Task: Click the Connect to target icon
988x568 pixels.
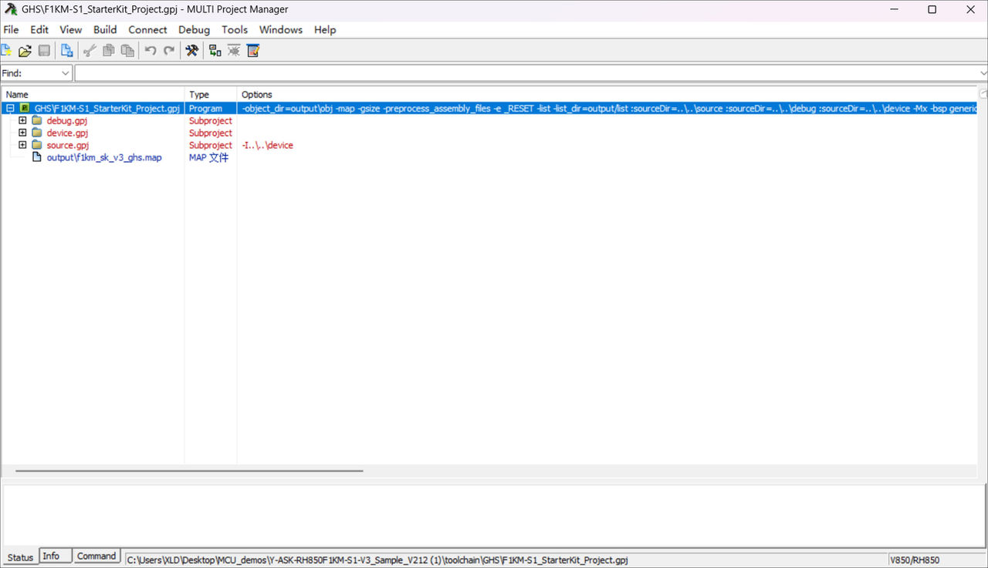Action: tap(215, 51)
